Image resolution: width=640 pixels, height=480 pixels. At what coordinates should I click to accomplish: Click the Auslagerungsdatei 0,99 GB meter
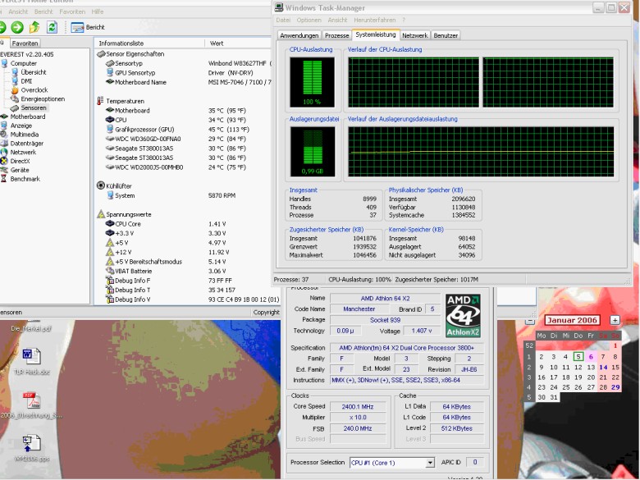(313, 152)
